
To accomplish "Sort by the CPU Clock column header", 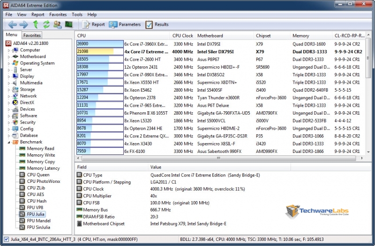I will (182, 36).
